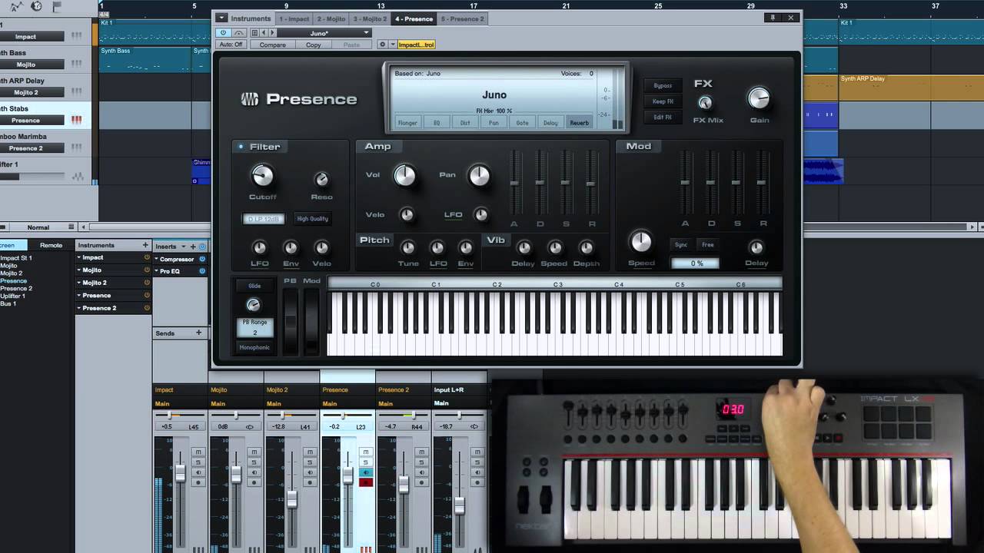This screenshot has width=984, height=553.
Task: Deactivate the Pro EQ insert
Action: (202, 271)
